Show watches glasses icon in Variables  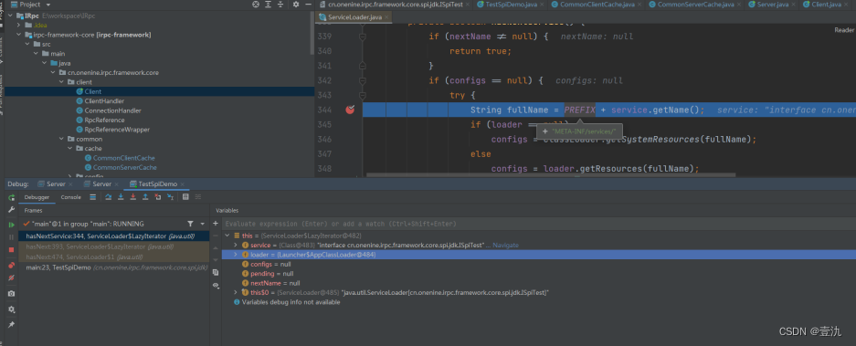[216, 285]
